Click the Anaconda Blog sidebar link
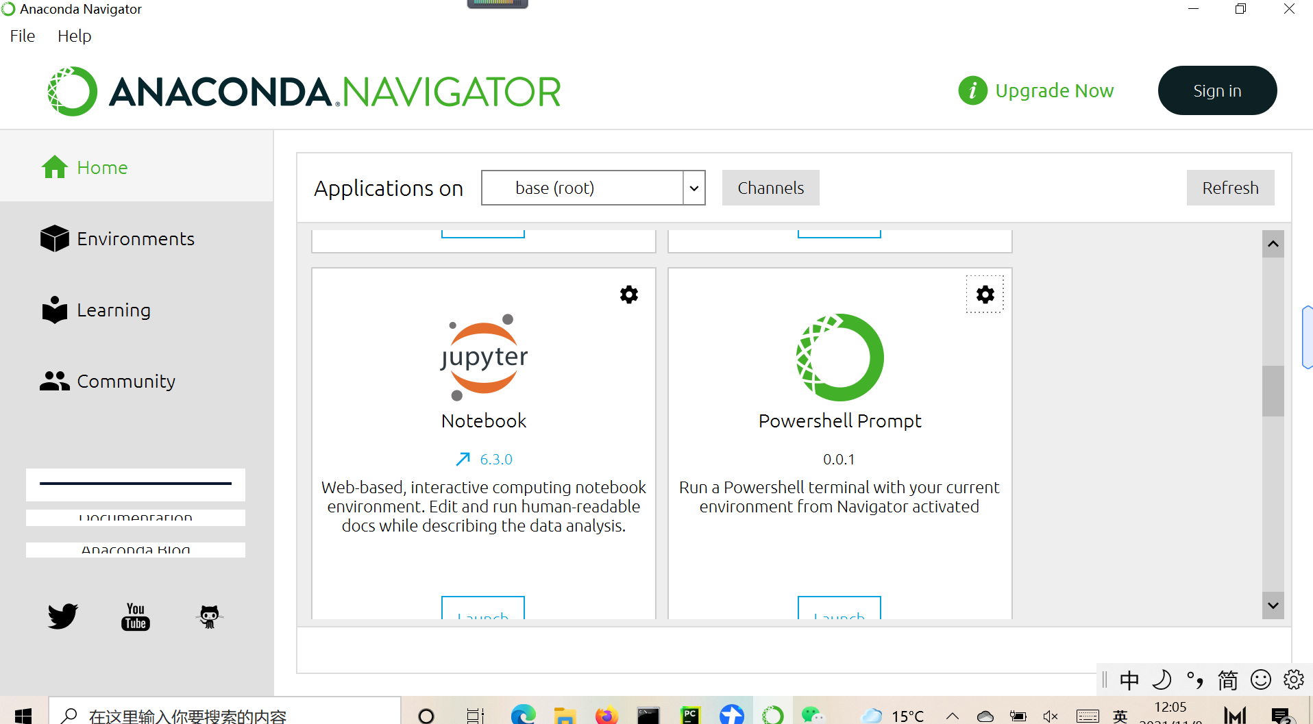This screenshot has height=724, width=1313. 136,550
